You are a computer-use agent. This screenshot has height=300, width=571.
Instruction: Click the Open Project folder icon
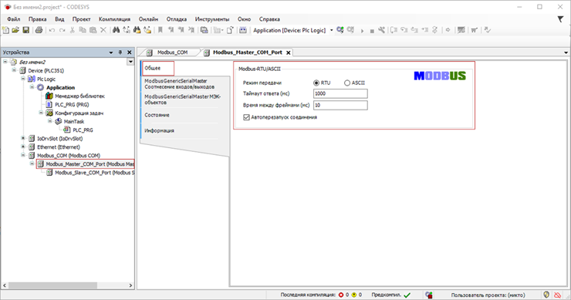pos(15,30)
